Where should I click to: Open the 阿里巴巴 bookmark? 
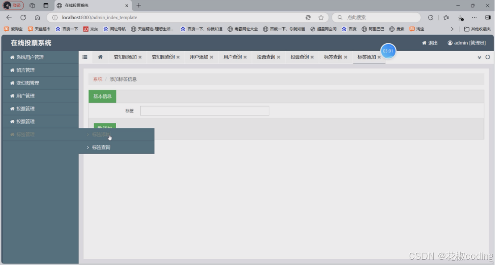tap(373, 29)
